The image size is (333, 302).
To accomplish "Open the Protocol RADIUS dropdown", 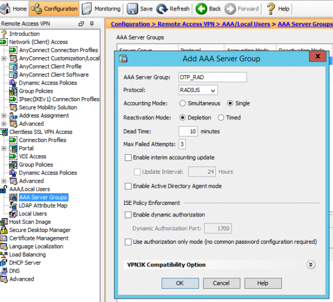I will (198, 90).
